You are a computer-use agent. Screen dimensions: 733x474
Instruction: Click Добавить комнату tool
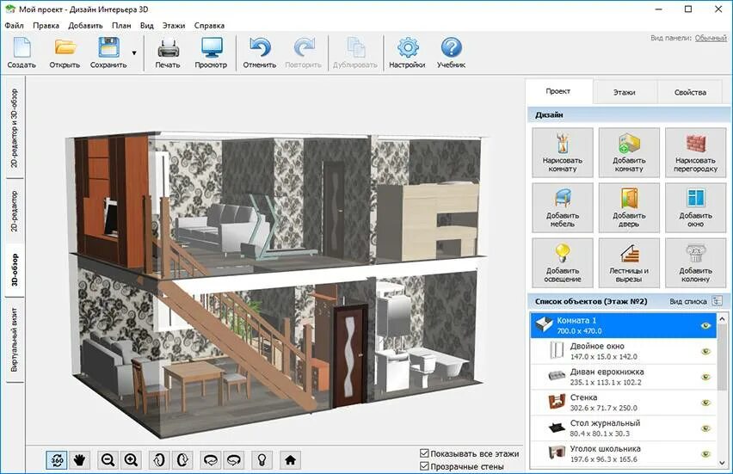click(x=629, y=152)
